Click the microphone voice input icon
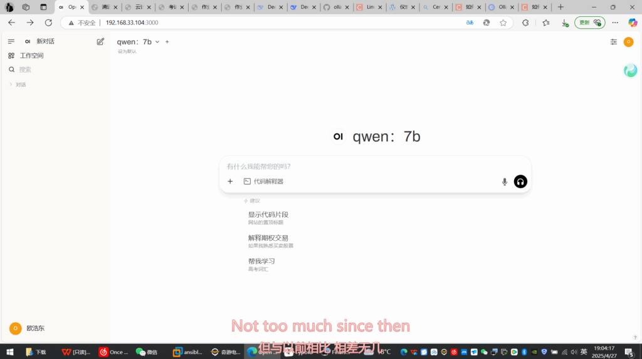Screen dimensions: 642x359 pos(505,182)
